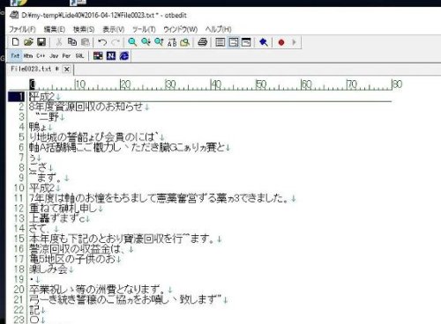Redo the last undone edit

coord(116,42)
